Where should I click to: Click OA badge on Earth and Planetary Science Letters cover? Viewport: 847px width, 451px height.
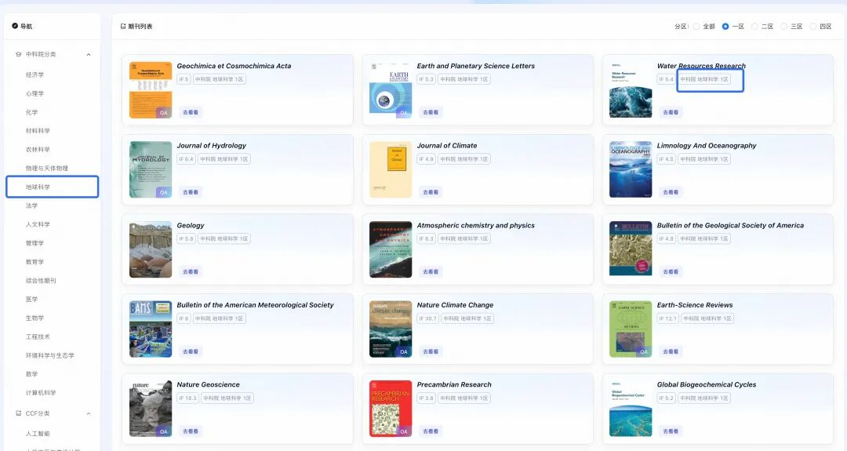(404, 112)
